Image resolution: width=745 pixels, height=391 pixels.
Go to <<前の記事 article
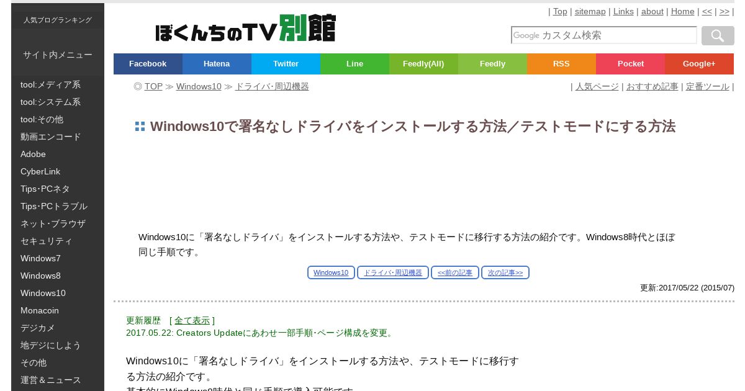pos(455,272)
